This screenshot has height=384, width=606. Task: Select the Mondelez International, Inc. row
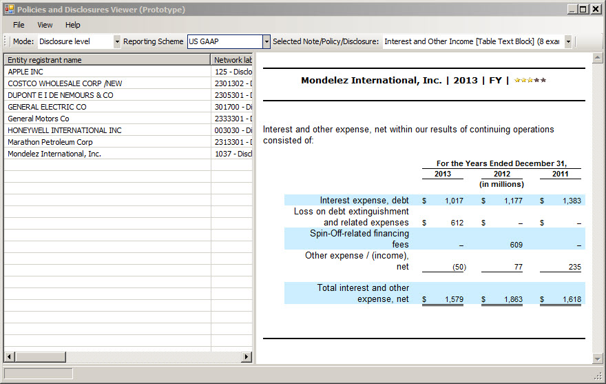coord(107,154)
